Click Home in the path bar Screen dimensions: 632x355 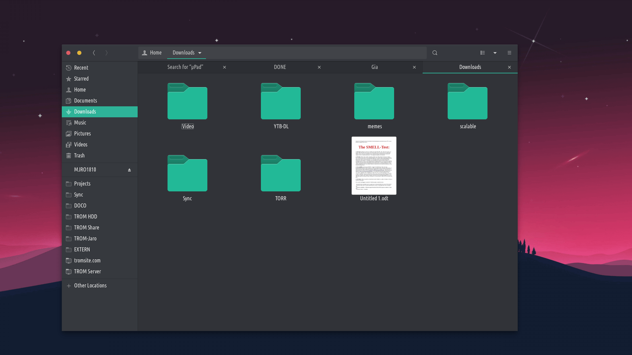click(152, 53)
